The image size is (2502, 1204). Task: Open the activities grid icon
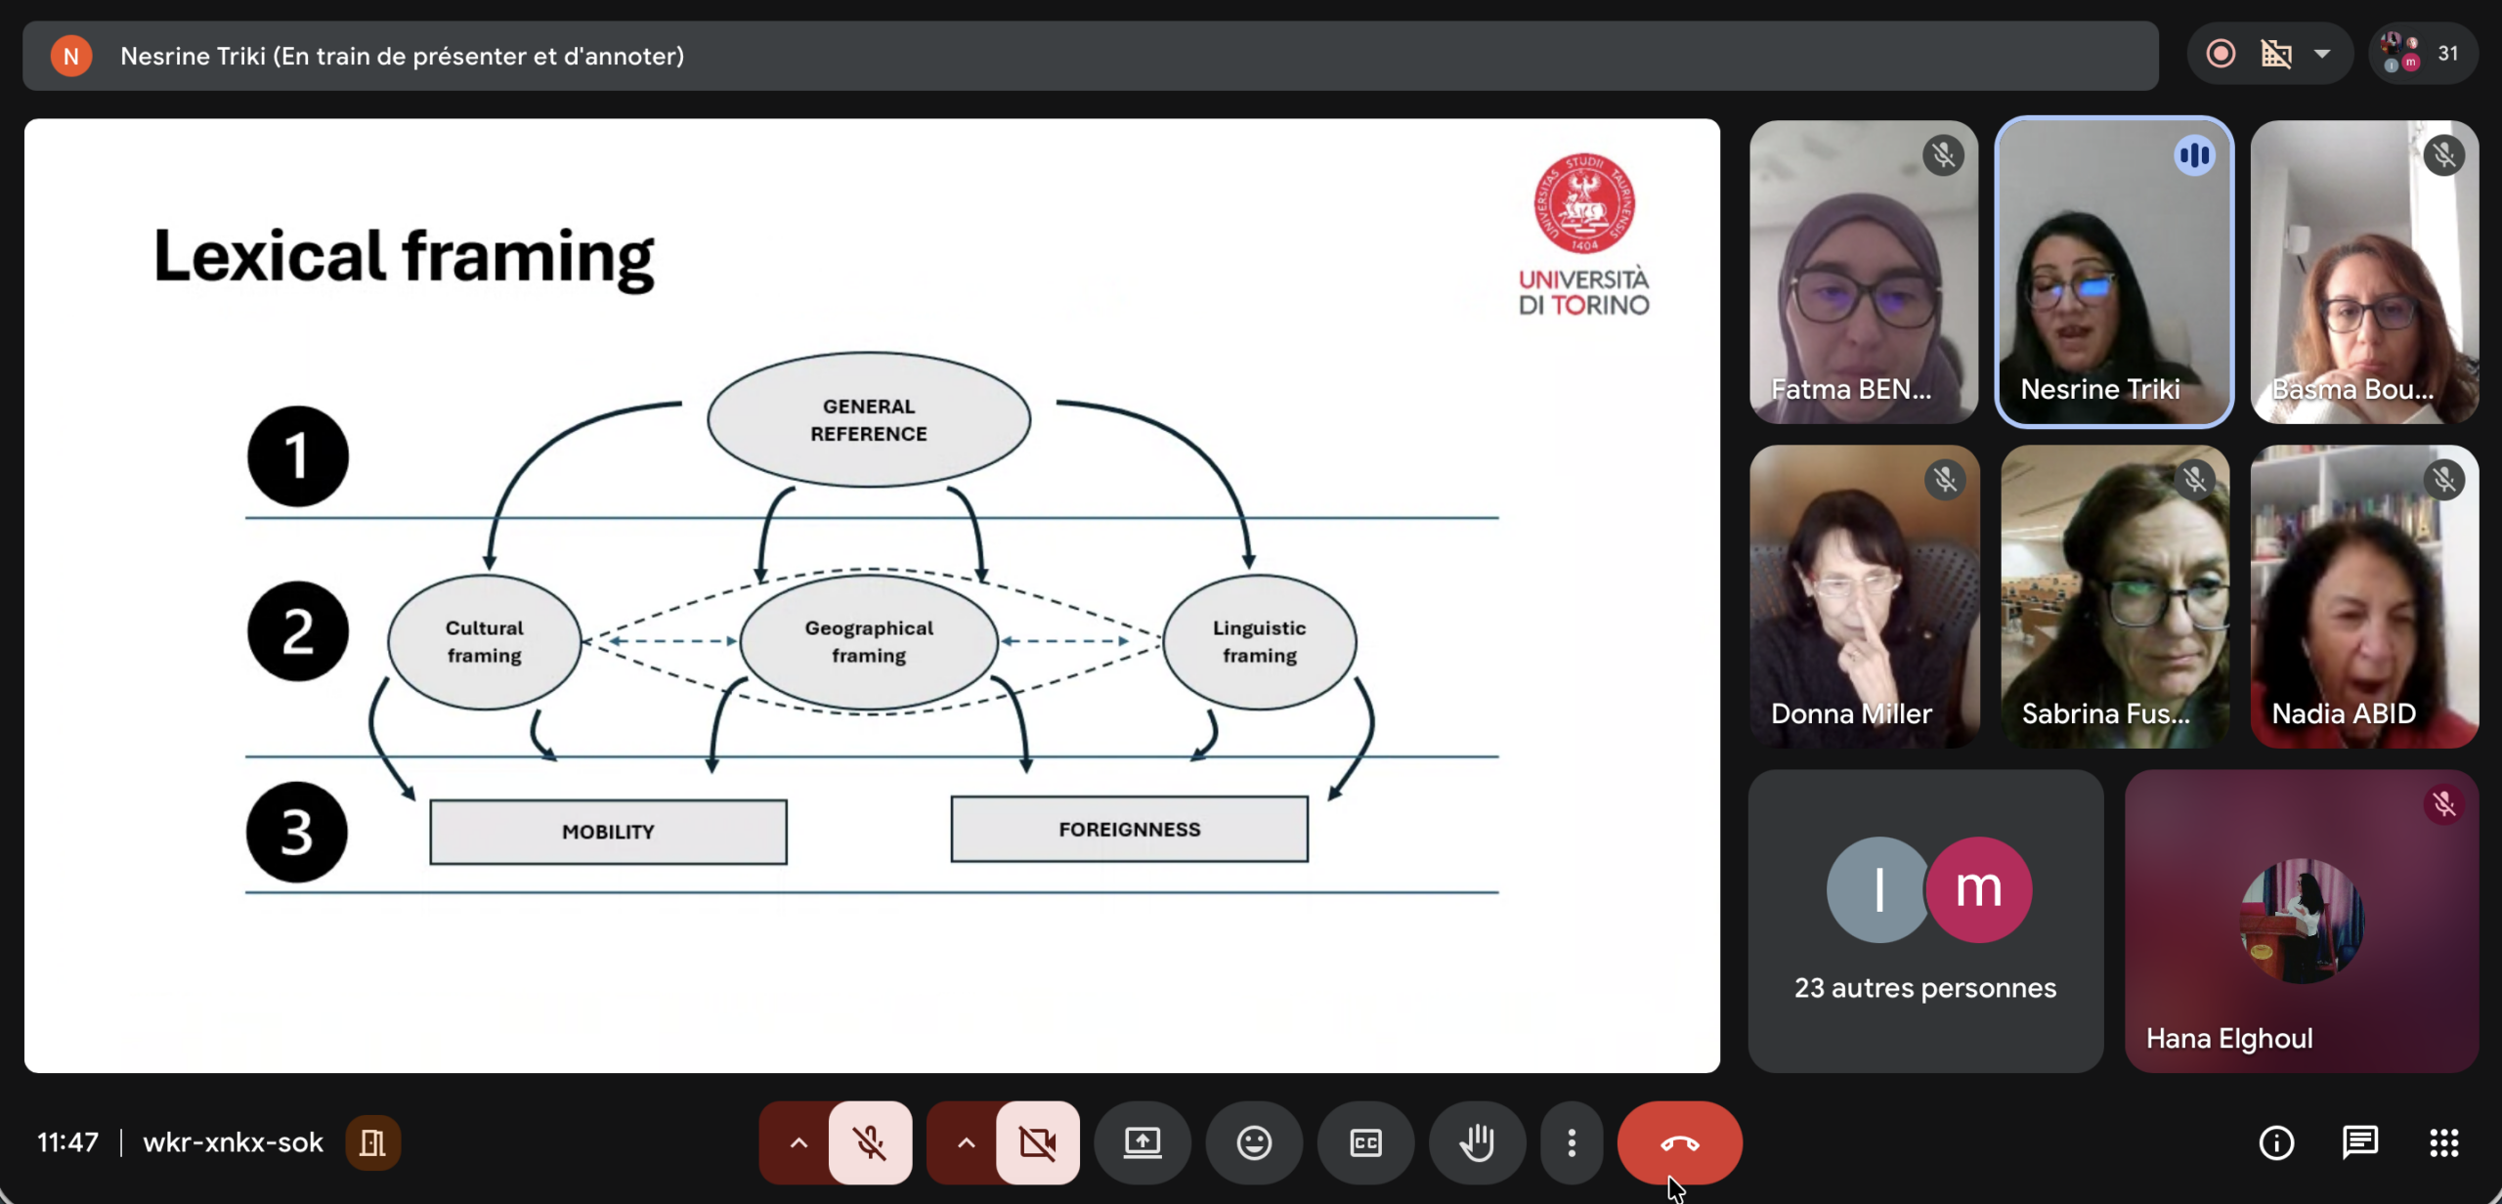click(2443, 1142)
